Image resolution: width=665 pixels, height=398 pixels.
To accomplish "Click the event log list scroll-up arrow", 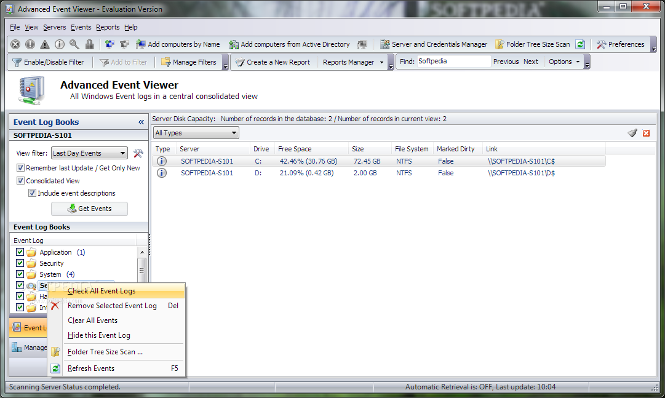I will click(x=141, y=252).
